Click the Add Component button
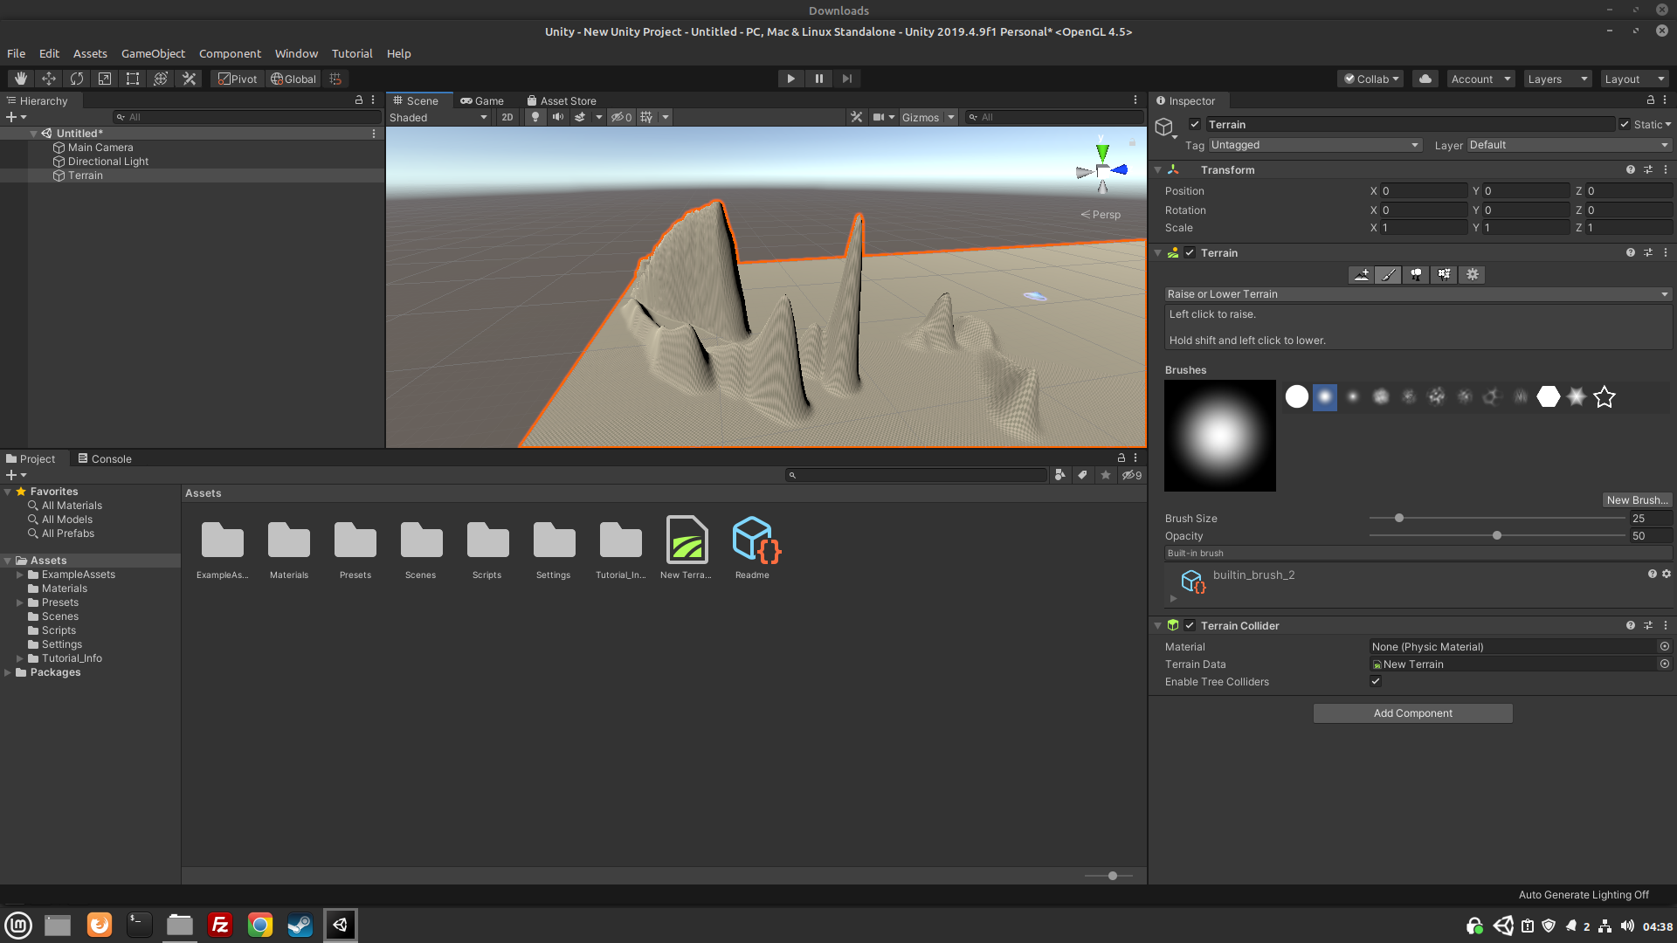 click(1412, 712)
